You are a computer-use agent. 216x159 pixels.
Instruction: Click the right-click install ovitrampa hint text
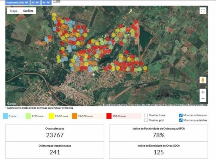(x=39, y=108)
